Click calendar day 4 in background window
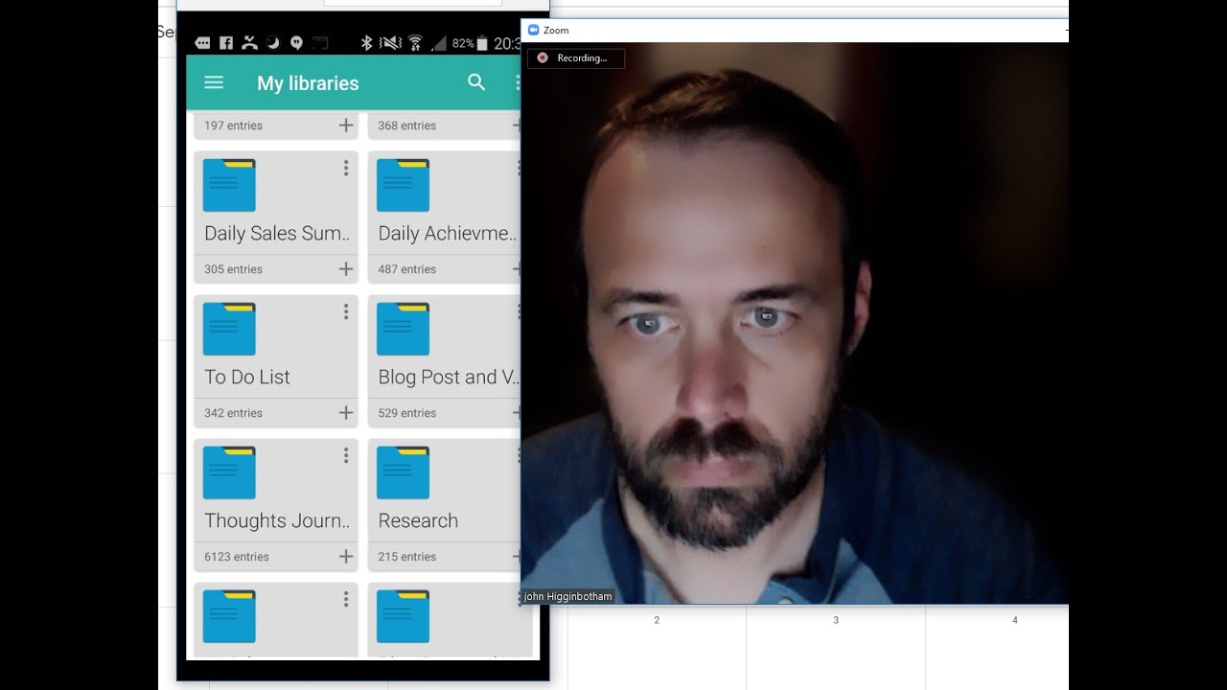Image resolution: width=1227 pixels, height=690 pixels. (x=1015, y=621)
